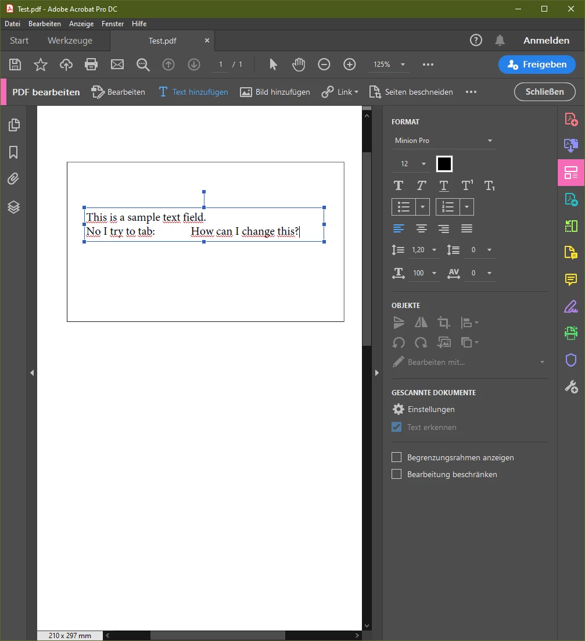Open the layers panel

pos(13,207)
